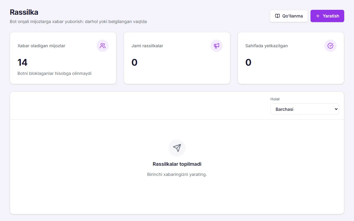The height and width of the screenshot is (221, 354).
Task: Open the Holat Barchasi dropdown
Action: pyautogui.click(x=305, y=109)
